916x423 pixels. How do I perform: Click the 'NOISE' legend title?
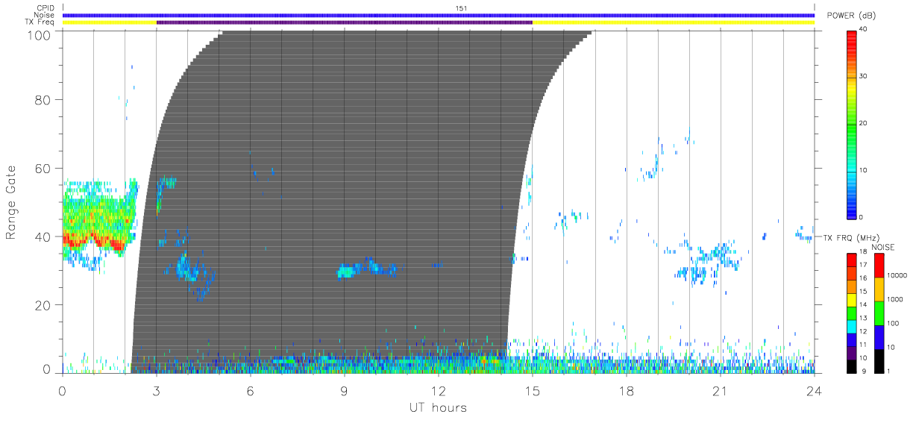click(884, 247)
